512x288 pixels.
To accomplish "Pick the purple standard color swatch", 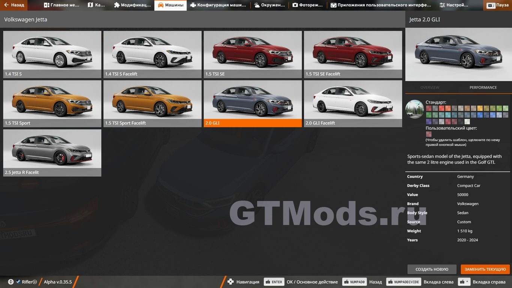I will 429,121.
